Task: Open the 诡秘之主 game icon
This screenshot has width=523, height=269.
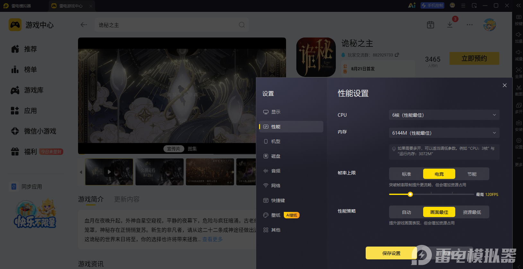Action: [x=316, y=57]
